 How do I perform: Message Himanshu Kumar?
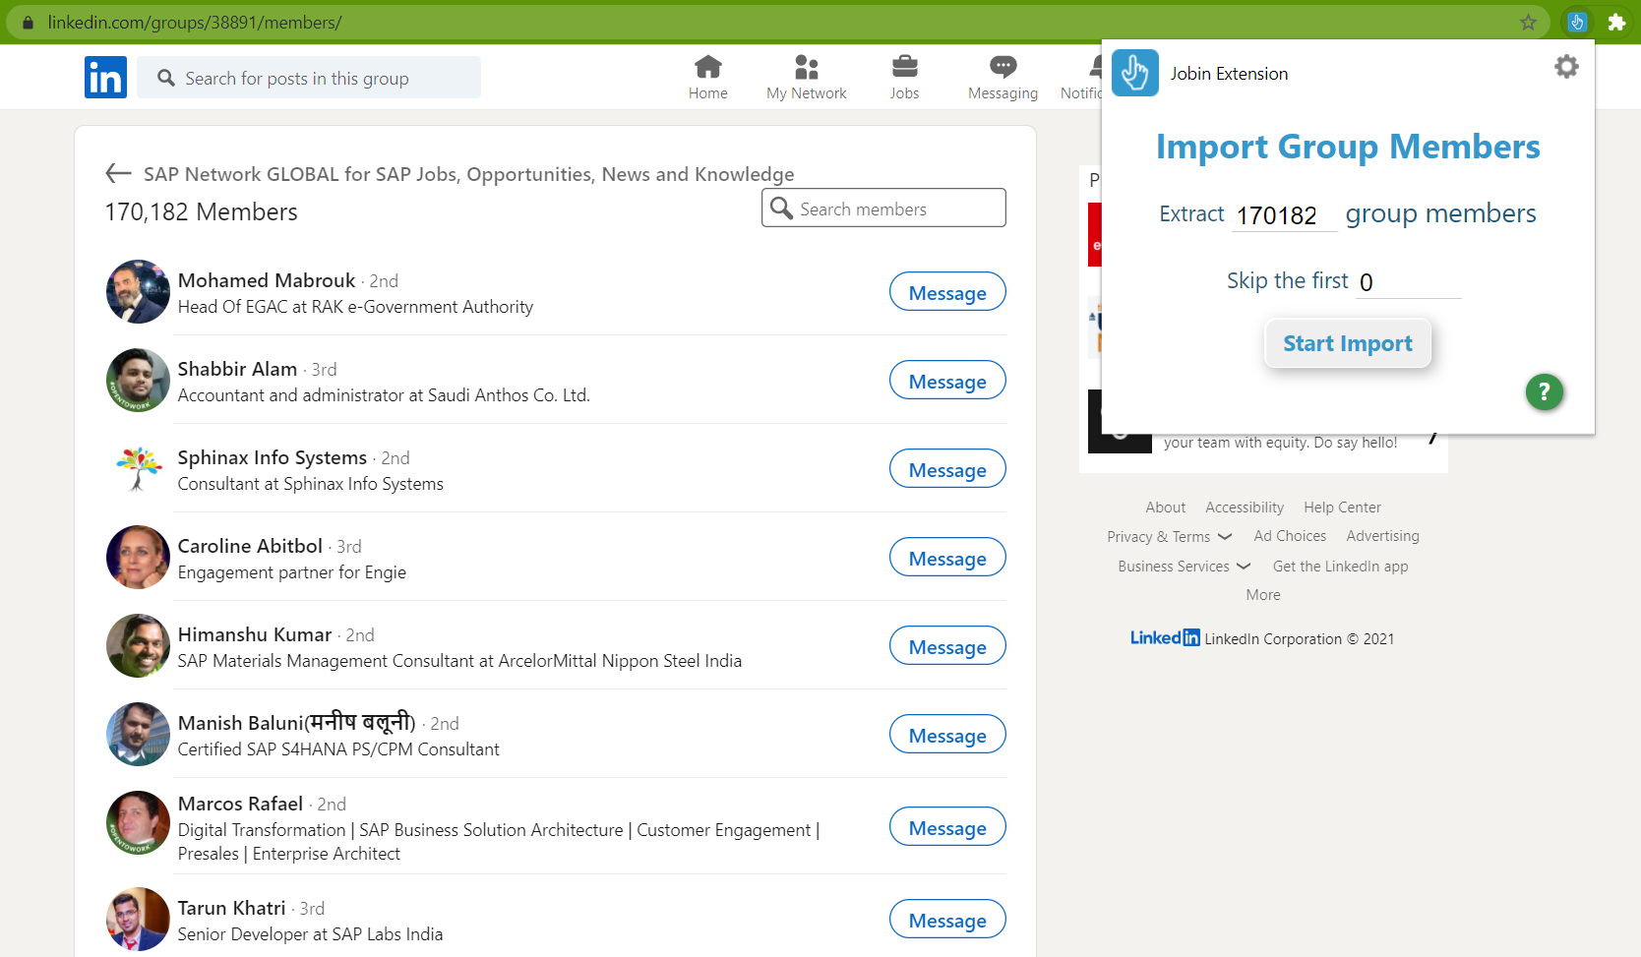tap(947, 646)
